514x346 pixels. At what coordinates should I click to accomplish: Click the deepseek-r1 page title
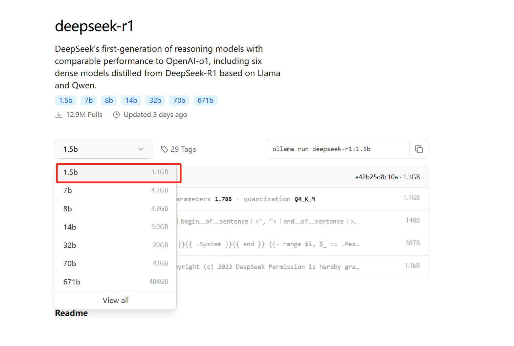coord(94,26)
